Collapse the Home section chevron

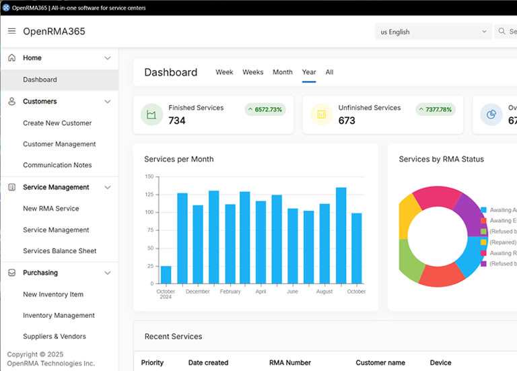(107, 58)
